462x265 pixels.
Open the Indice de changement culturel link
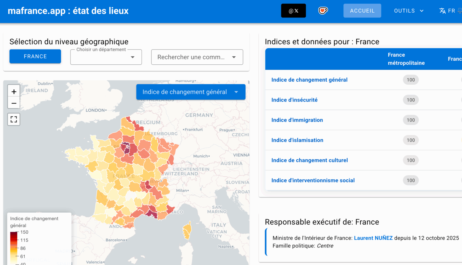309,160
